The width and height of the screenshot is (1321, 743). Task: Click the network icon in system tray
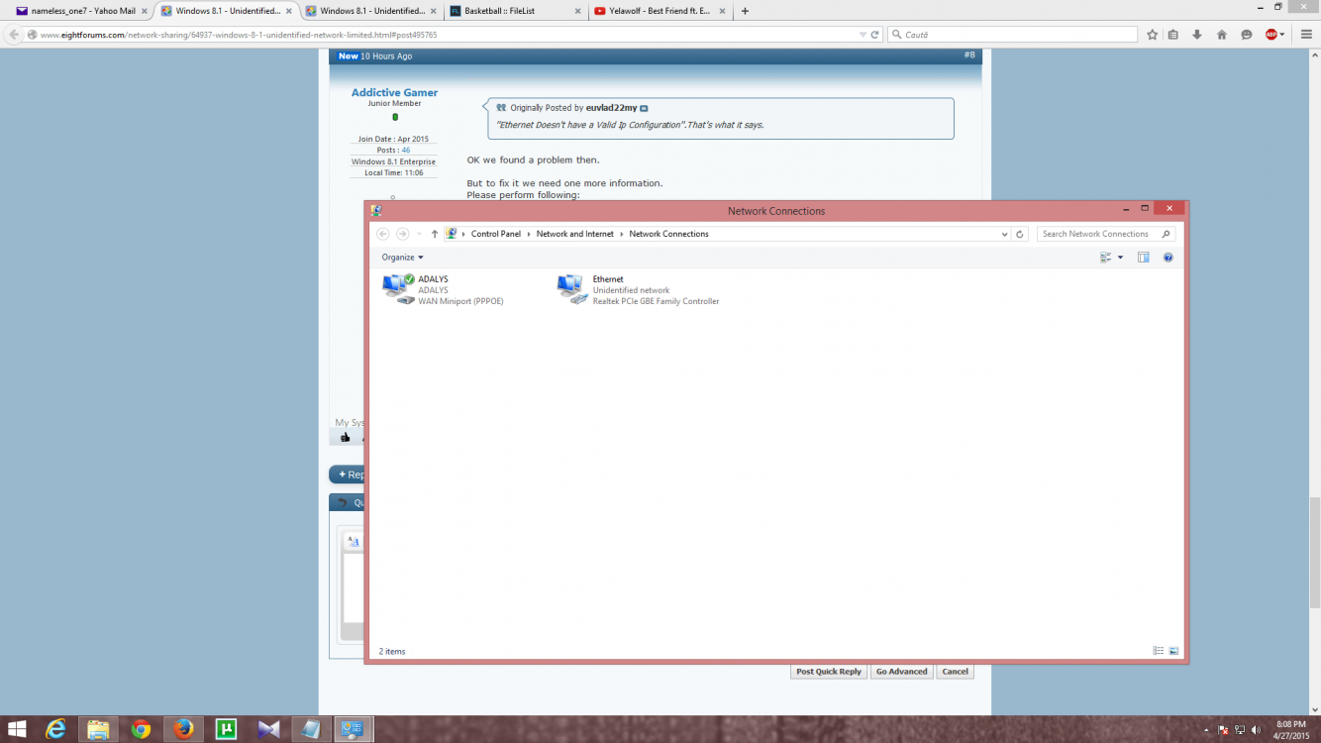coord(1240,730)
